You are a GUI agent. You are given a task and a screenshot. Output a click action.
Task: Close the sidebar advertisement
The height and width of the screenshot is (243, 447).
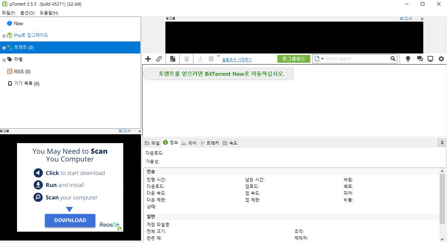tap(140, 131)
